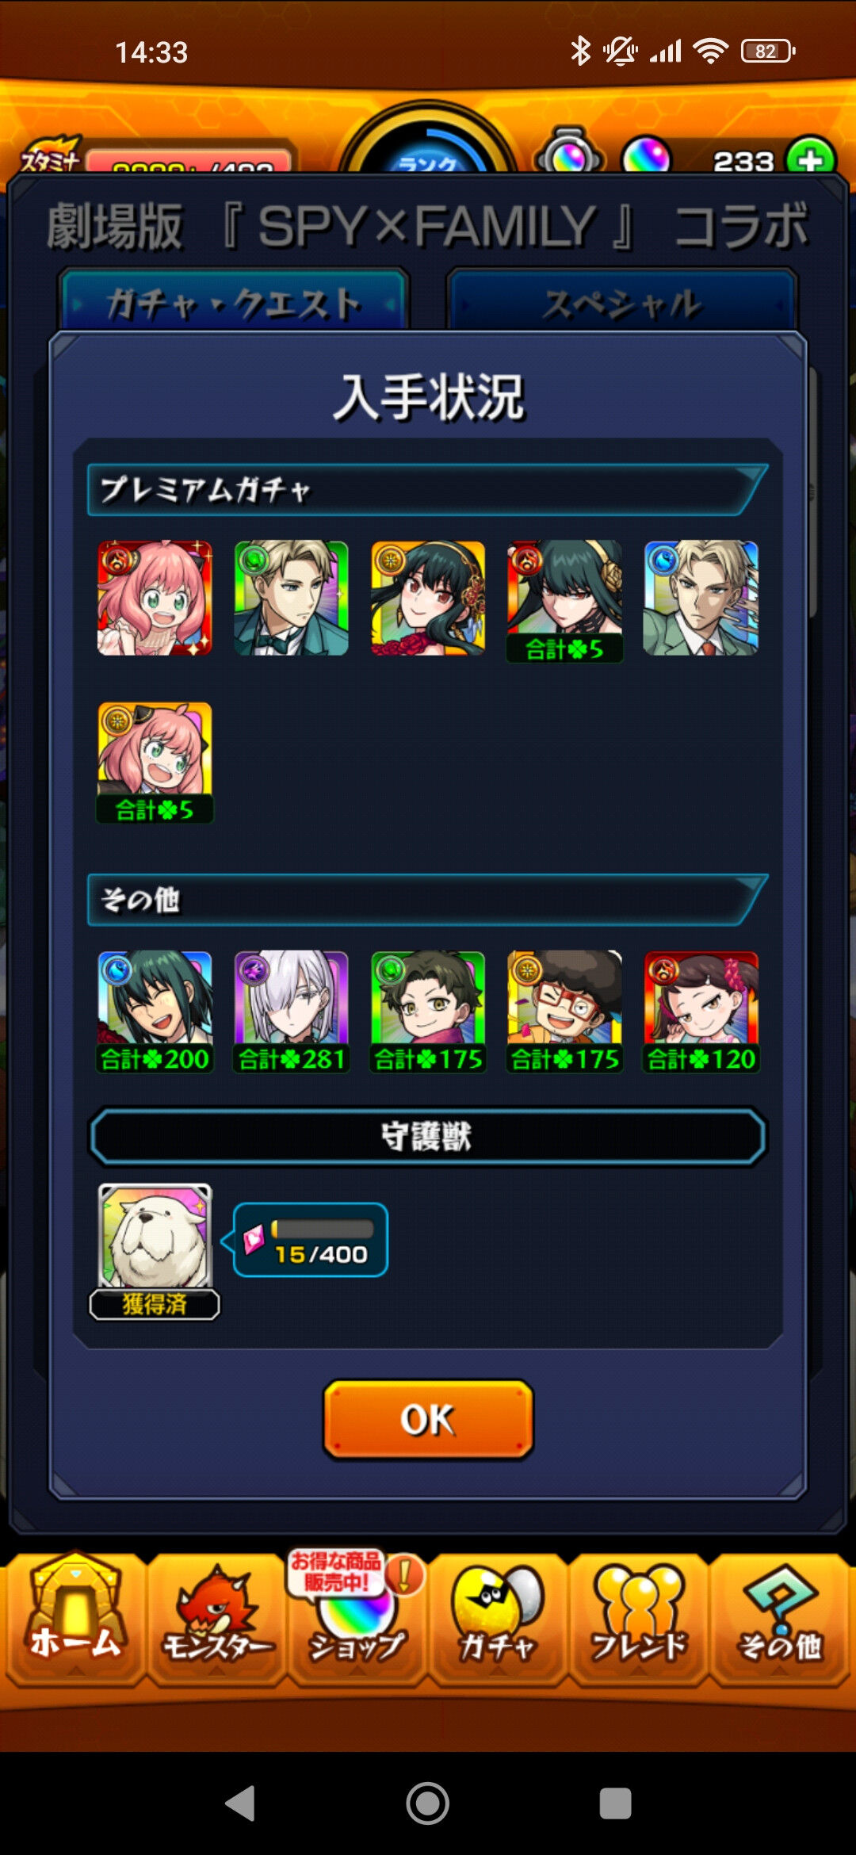Tap Android back navigation button
This screenshot has height=1855, width=856.
coord(240,1803)
